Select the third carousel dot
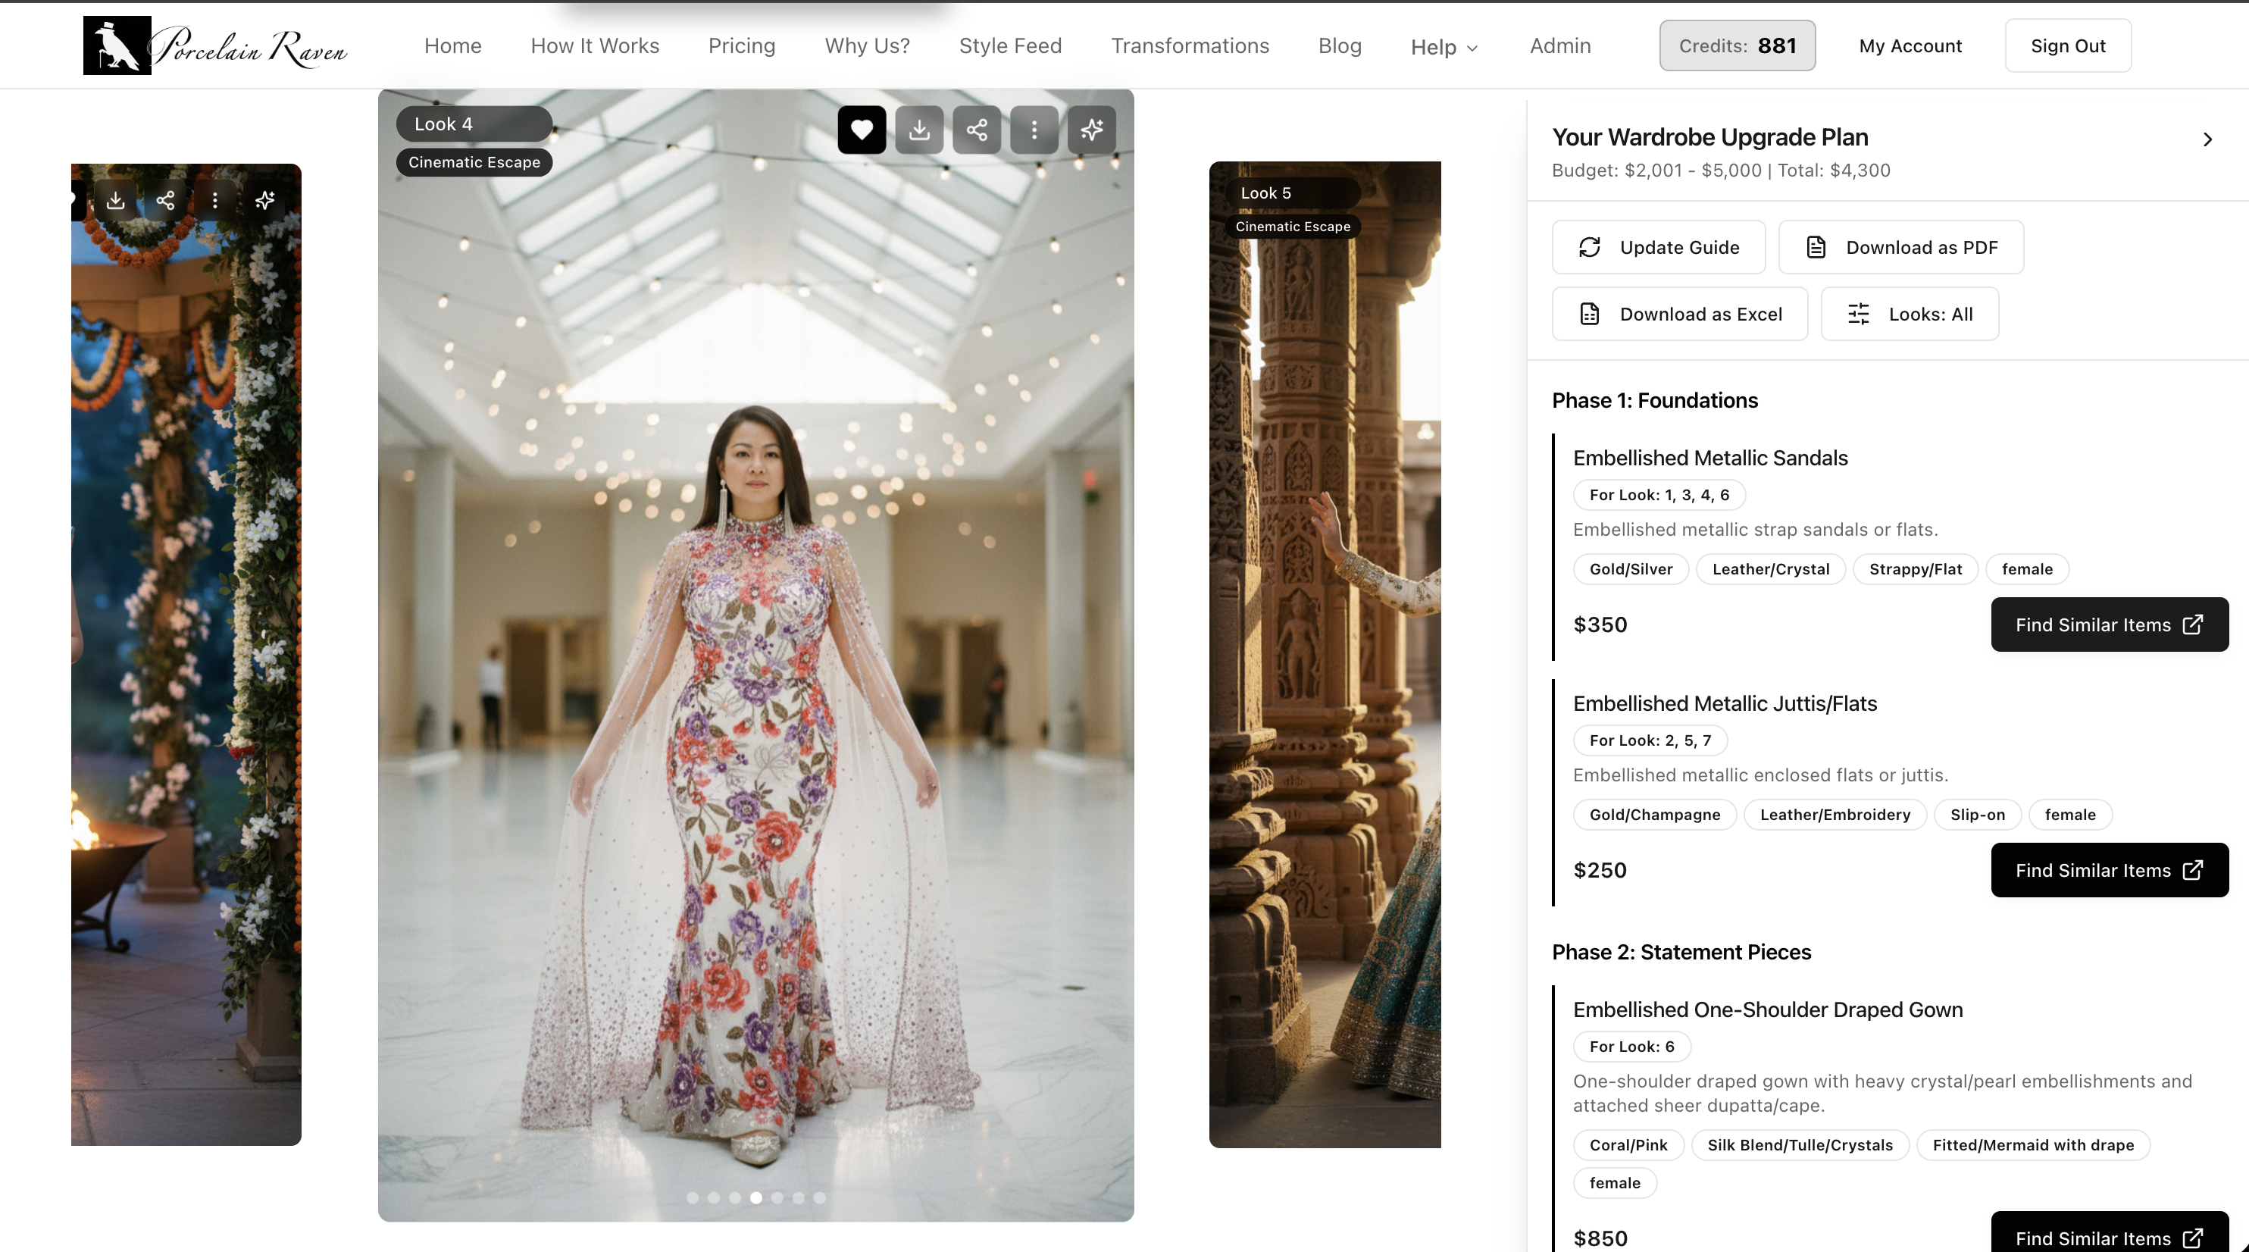 coord(734,1198)
